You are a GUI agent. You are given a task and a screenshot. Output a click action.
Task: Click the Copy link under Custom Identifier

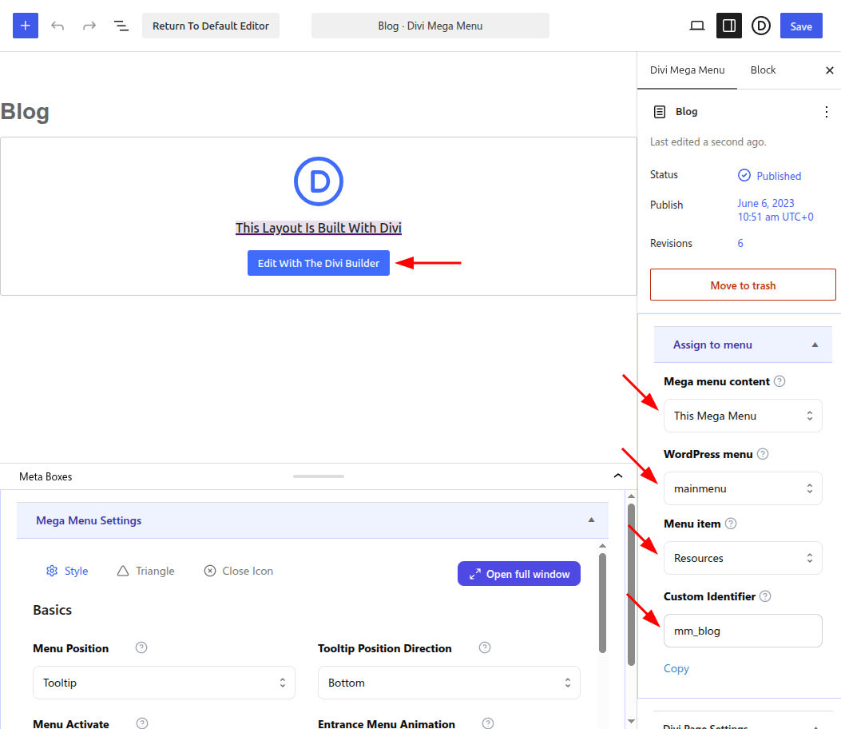coord(676,668)
